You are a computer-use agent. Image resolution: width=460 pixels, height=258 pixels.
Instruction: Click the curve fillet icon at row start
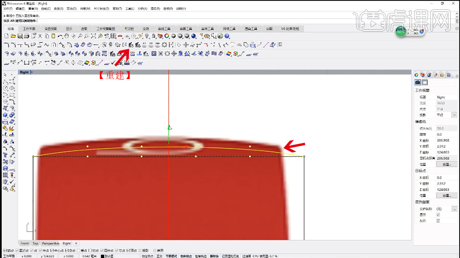point(7,45)
